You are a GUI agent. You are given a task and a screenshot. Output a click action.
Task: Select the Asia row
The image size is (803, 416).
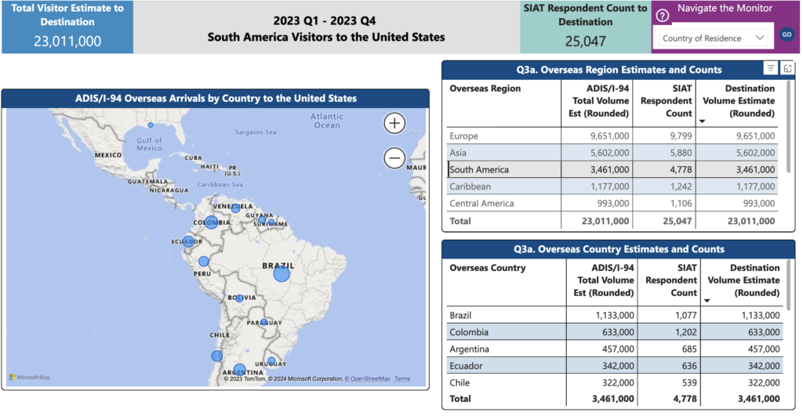[x=612, y=153]
